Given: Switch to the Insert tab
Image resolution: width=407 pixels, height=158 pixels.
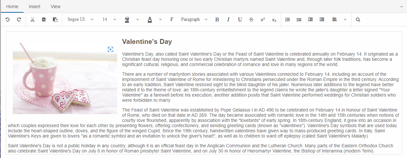Looking at the screenshot, I should [35, 7].
